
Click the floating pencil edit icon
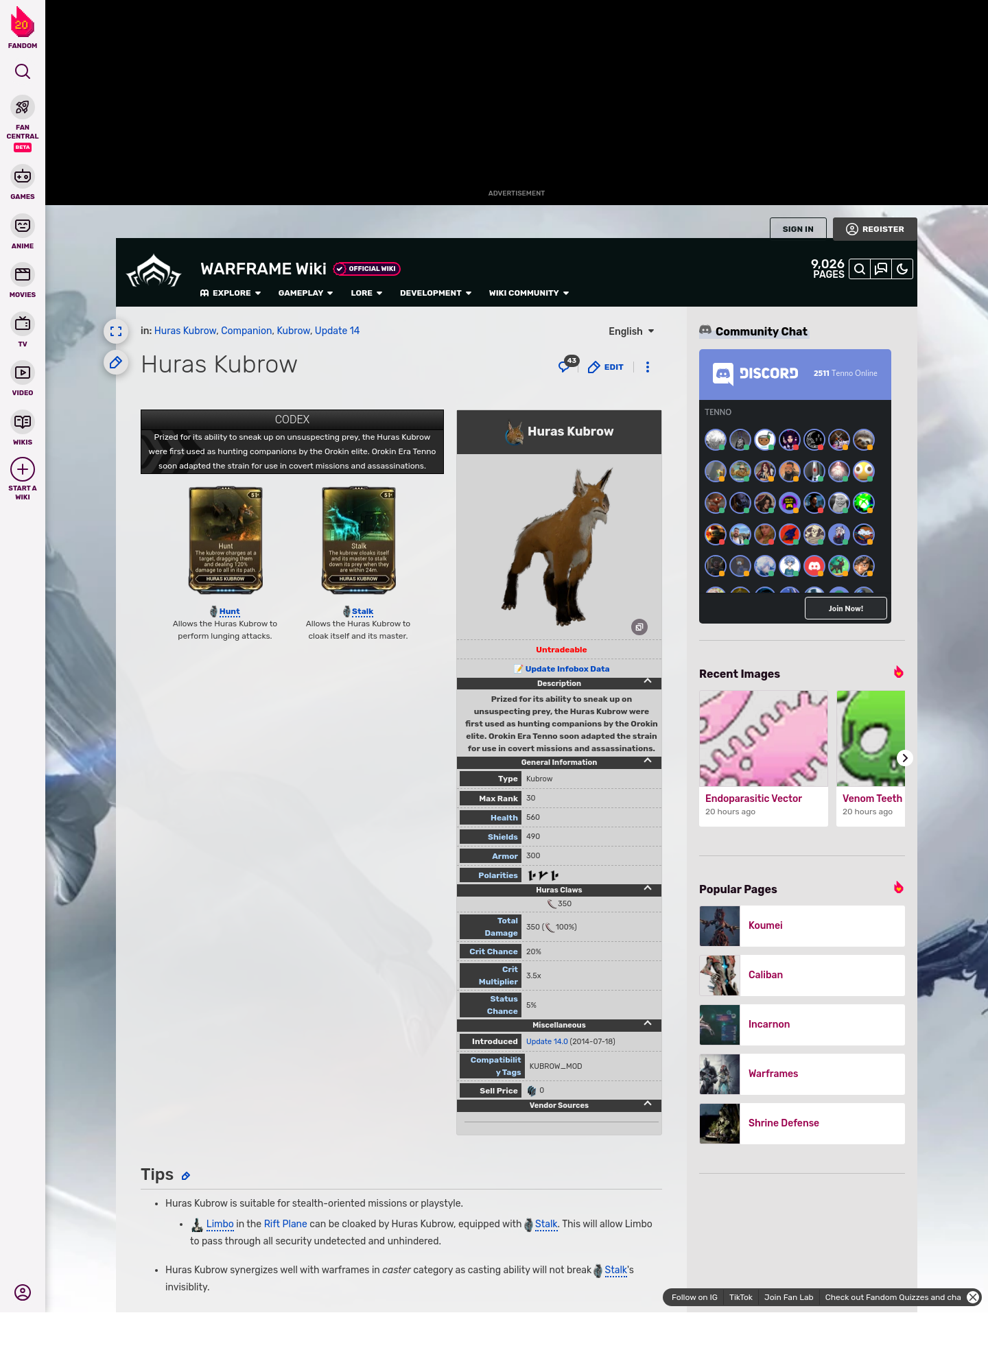116,362
